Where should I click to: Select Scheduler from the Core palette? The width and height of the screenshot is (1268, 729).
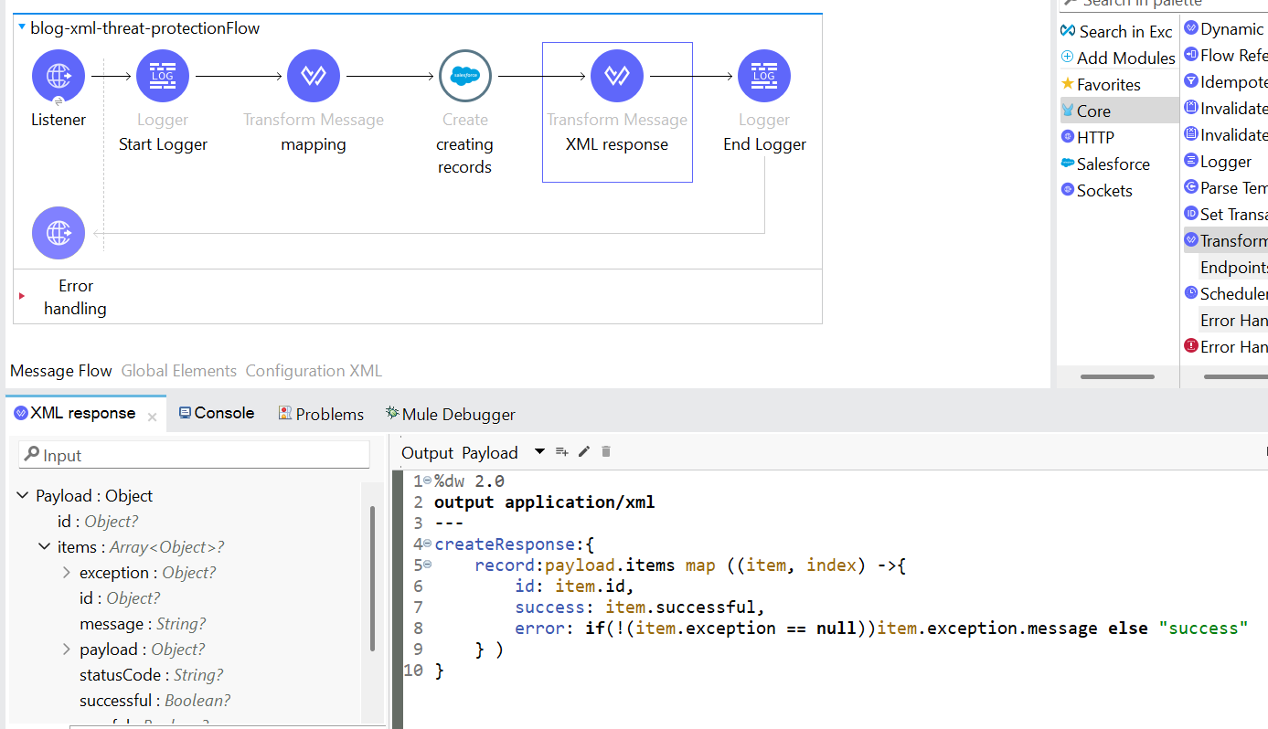click(1230, 293)
